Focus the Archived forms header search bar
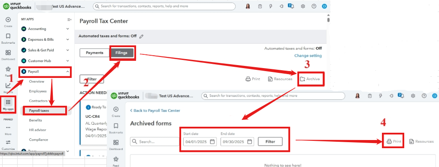The image size is (439, 167). (x=273, y=96)
